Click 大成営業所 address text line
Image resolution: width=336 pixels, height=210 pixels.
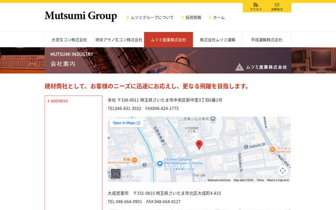click(164, 193)
